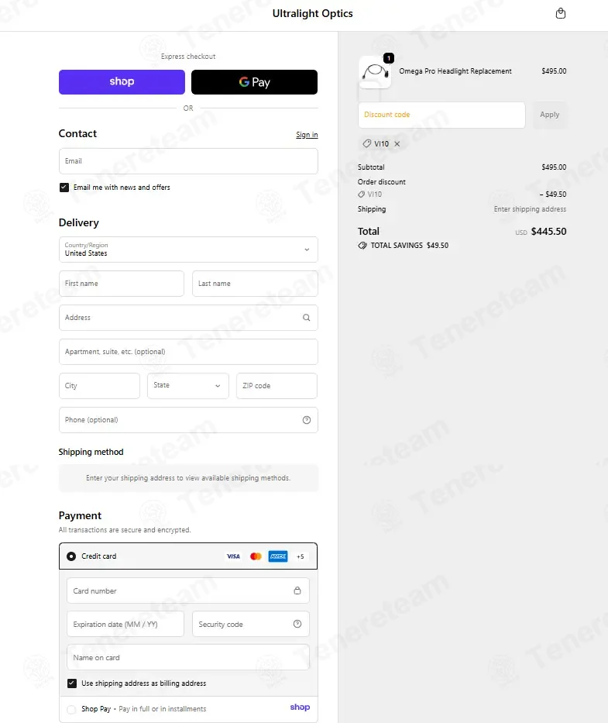Click the Omega Pro Headlight product thumbnail
Image resolution: width=608 pixels, height=723 pixels.
(x=374, y=72)
